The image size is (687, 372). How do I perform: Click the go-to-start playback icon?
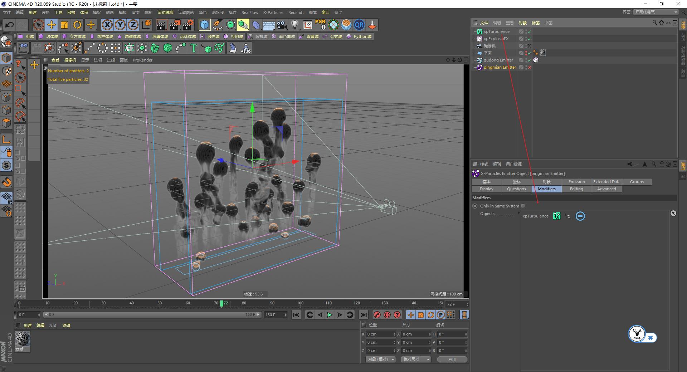[296, 315]
